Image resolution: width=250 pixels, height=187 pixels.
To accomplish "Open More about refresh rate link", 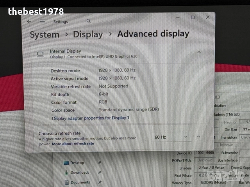I will click(x=73, y=144).
